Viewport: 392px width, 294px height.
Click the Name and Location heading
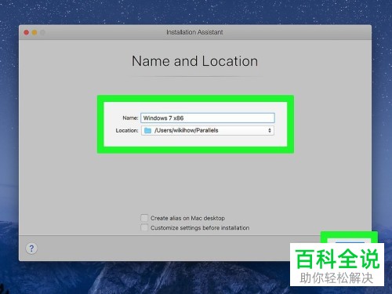(x=194, y=61)
